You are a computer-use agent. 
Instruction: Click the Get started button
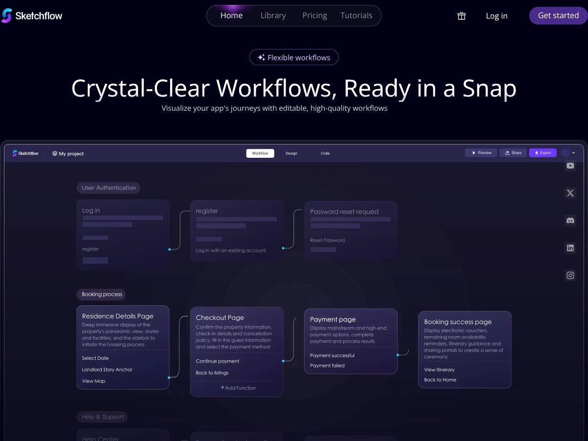pyautogui.click(x=558, y=15)
